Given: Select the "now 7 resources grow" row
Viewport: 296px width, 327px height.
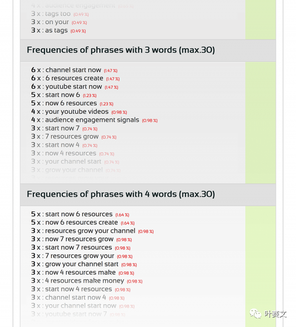Looking at the screenshot, I should click(79, 239).
